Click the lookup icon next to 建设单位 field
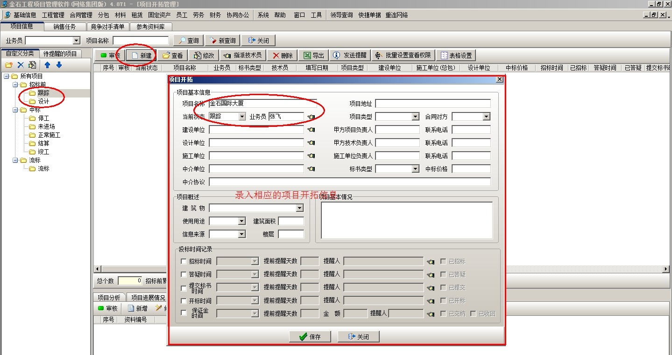This screenshot has width=672, height=355. click(311, 130)
